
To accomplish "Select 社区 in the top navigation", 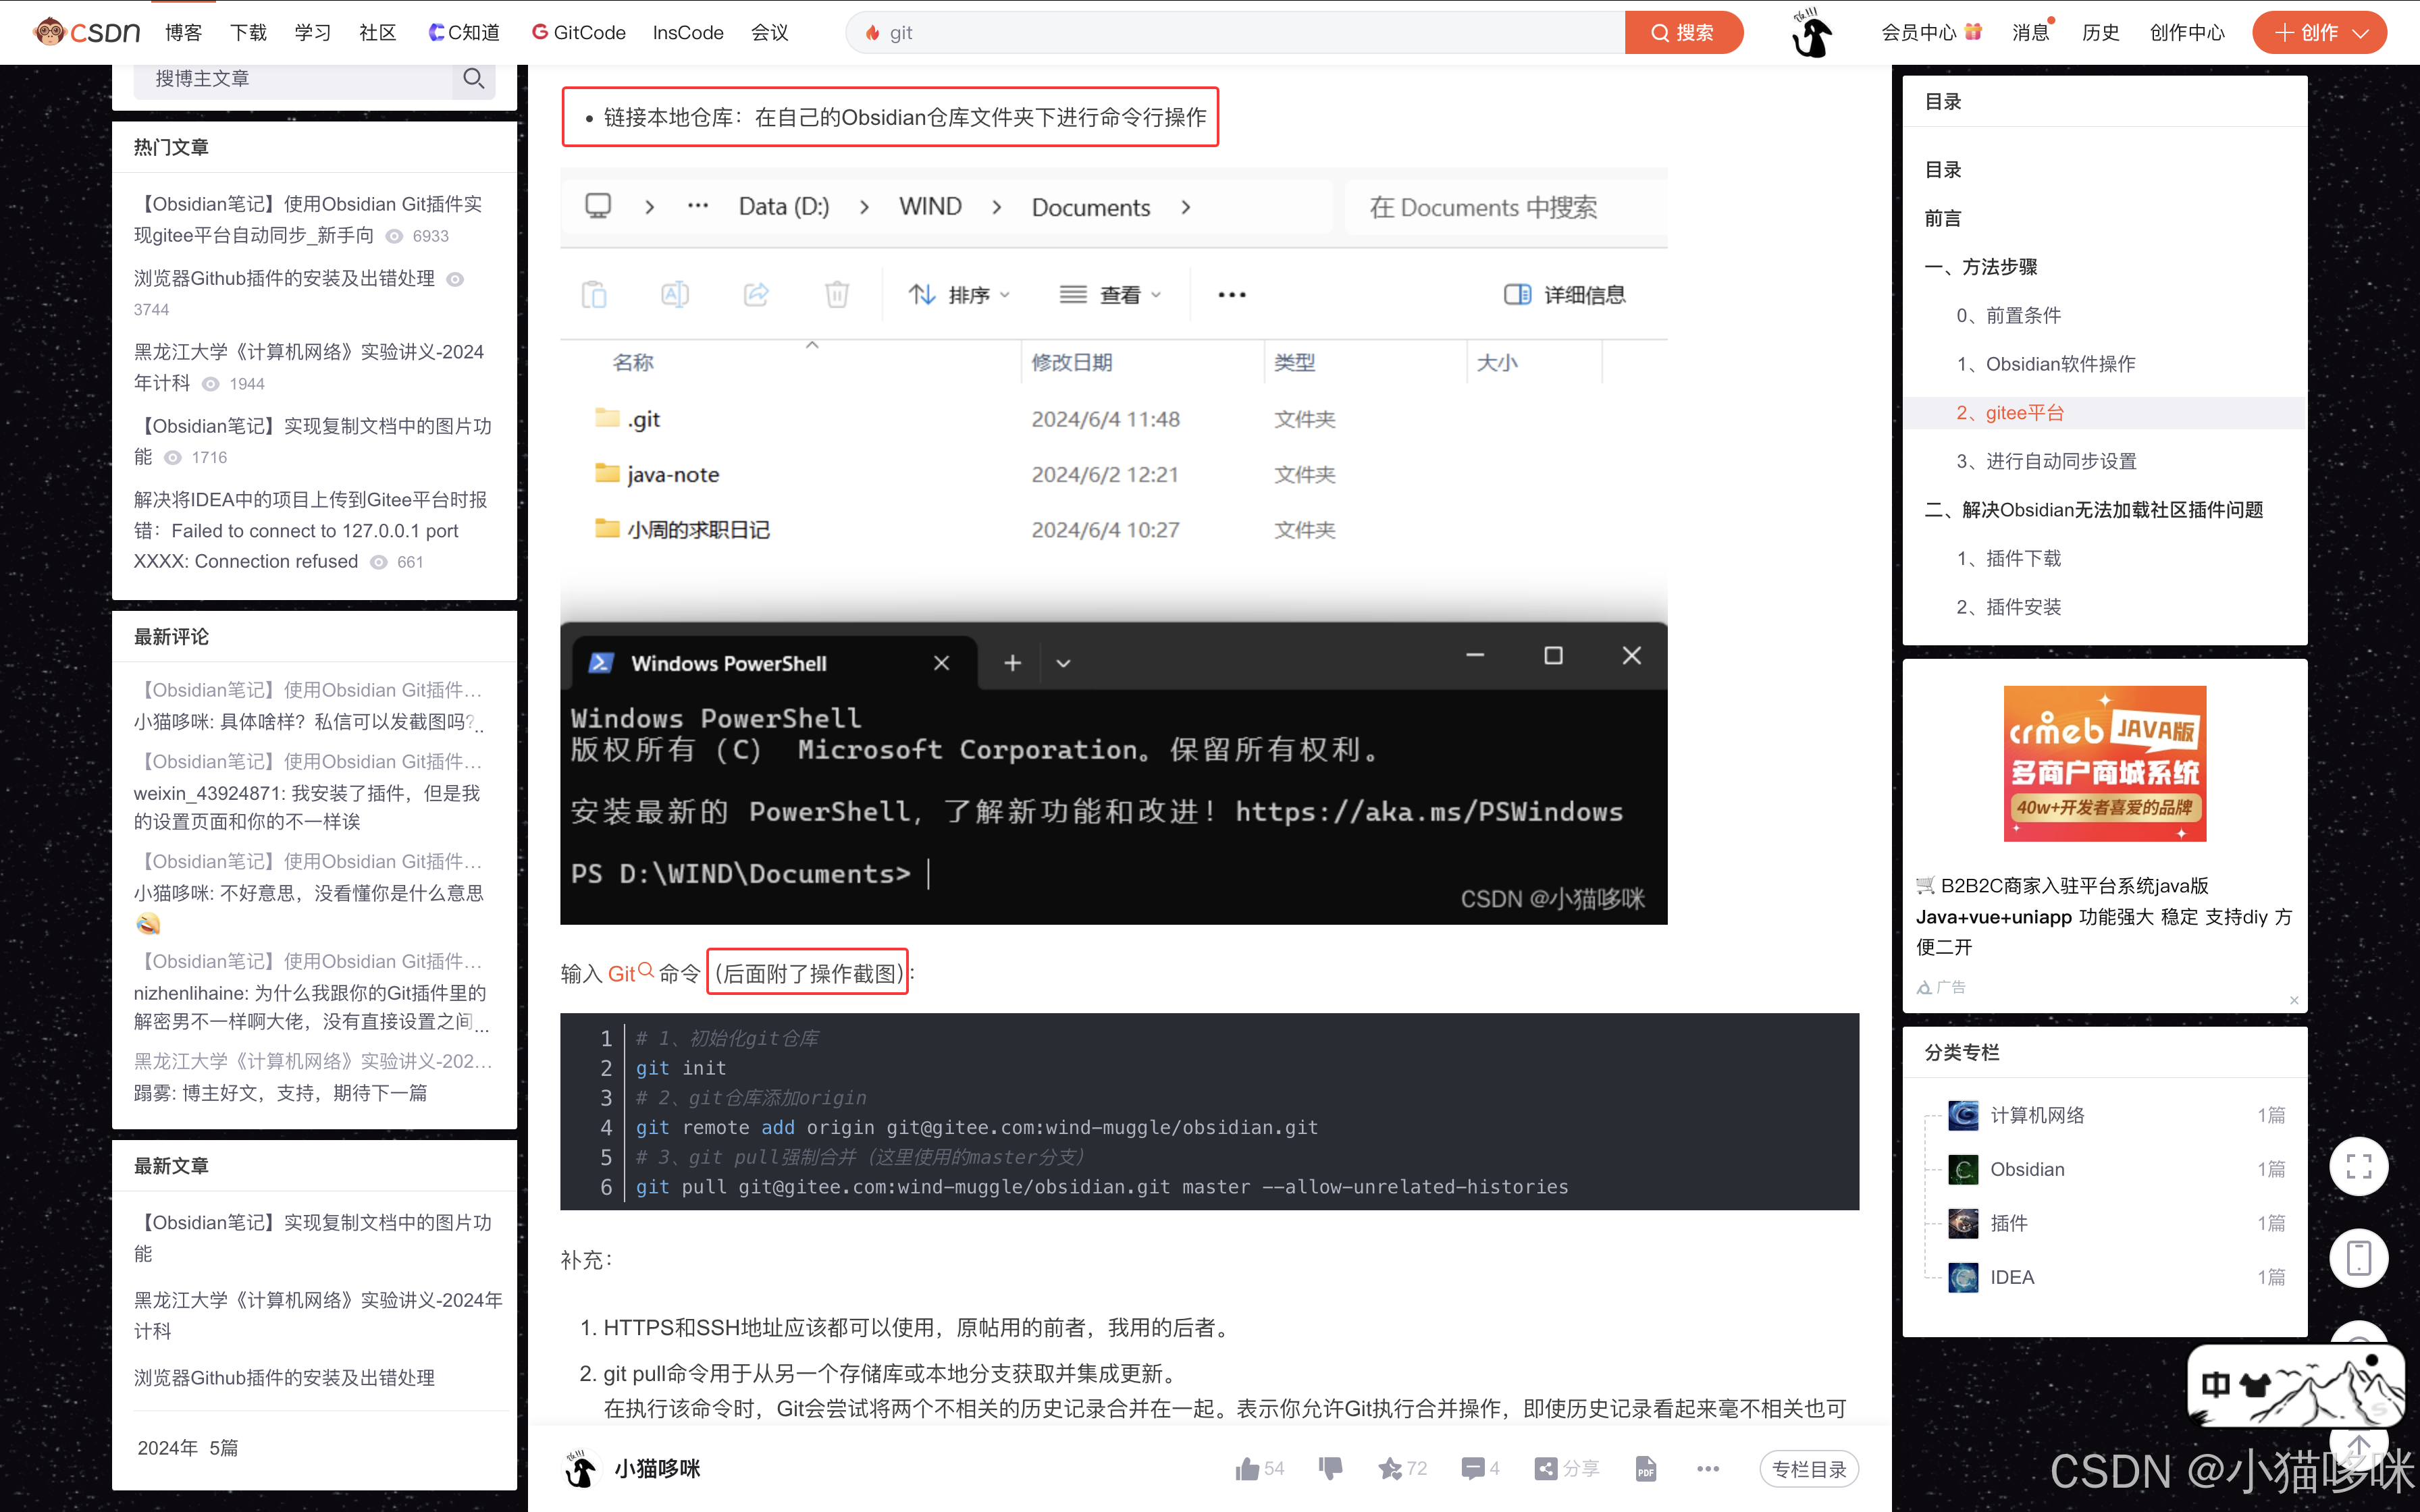I will point(377,31).
